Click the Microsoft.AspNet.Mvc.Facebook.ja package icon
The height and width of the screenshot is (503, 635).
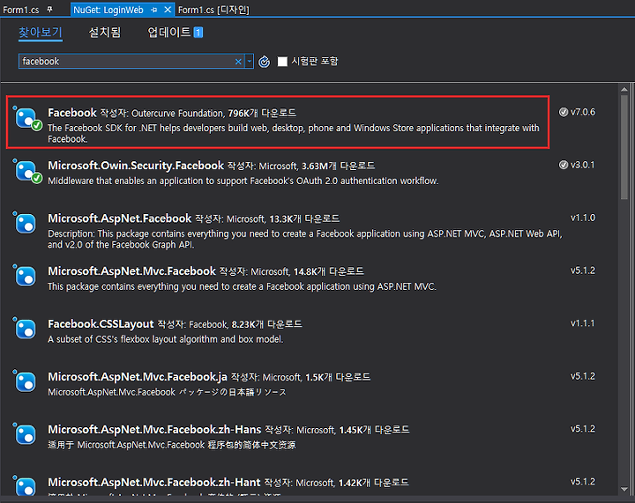(x=26, y=381)
